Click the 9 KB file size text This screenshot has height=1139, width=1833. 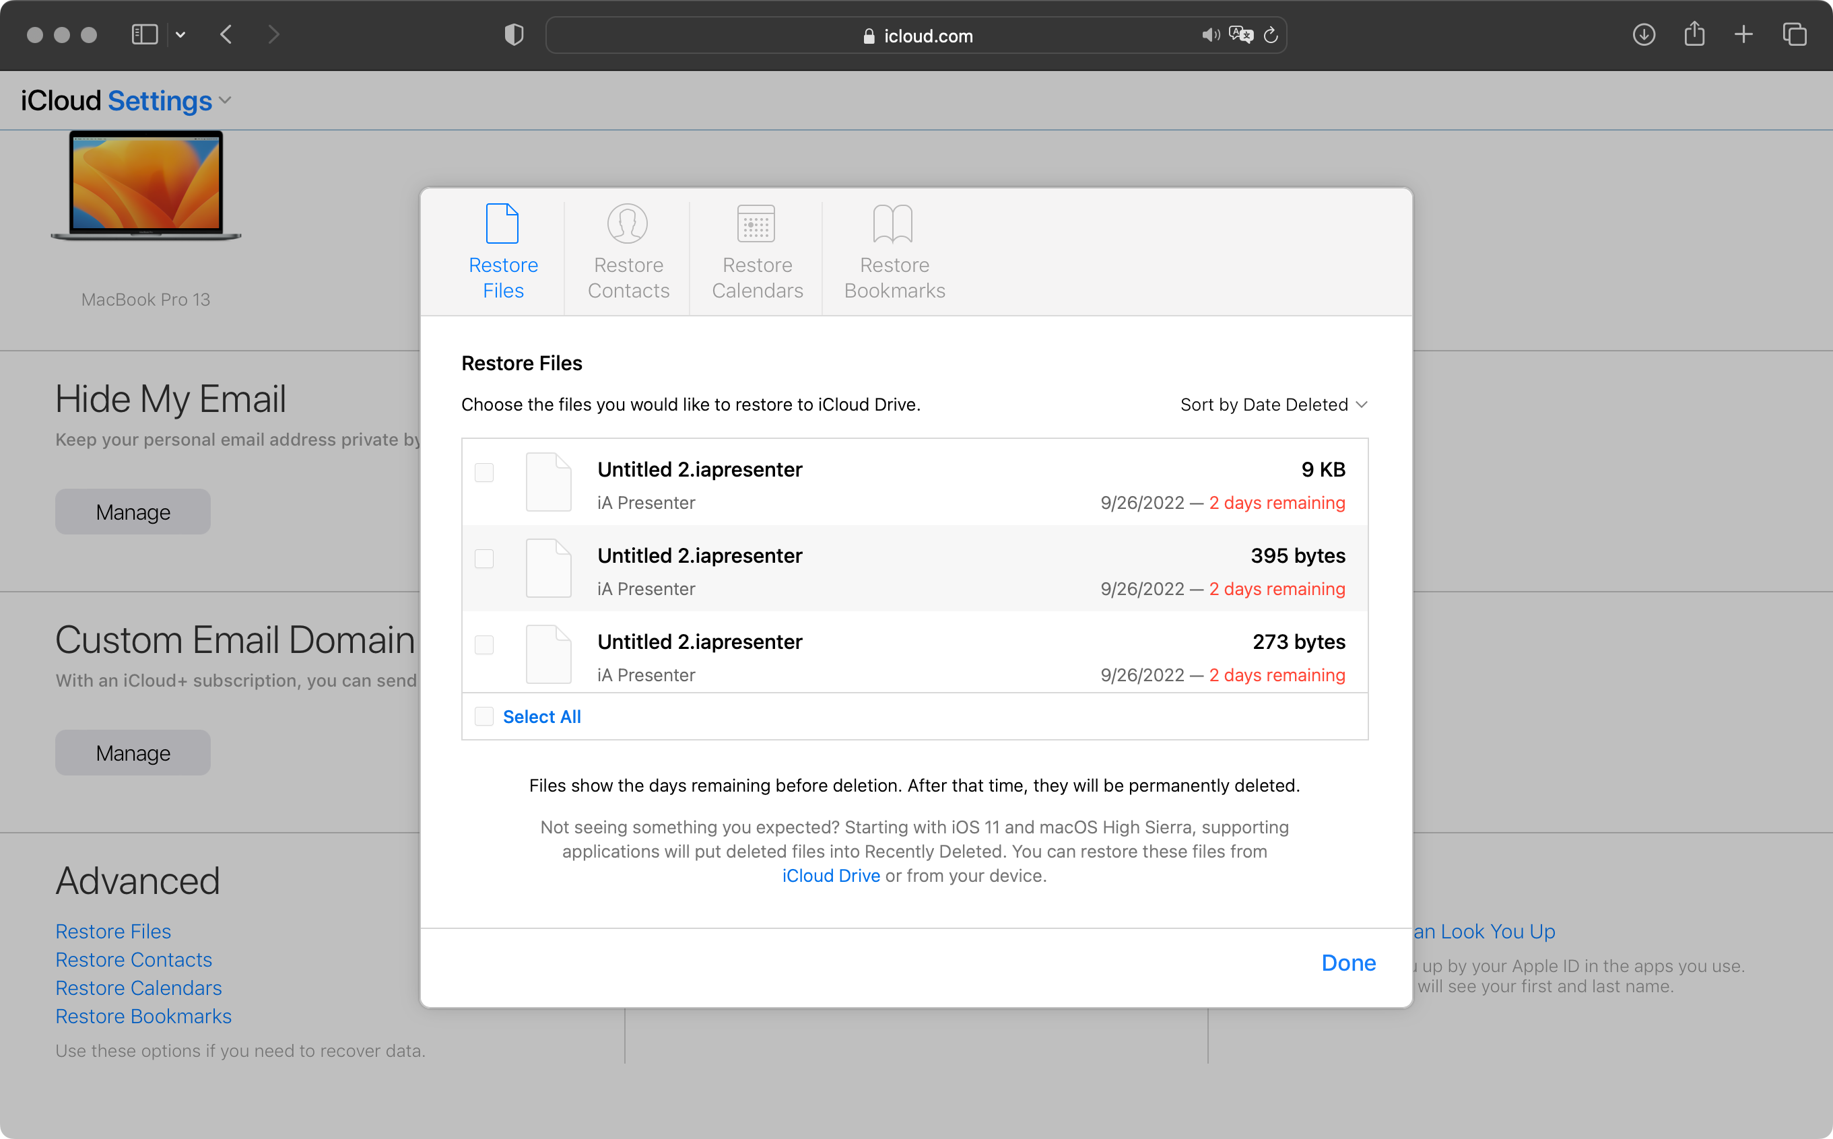1323,469
